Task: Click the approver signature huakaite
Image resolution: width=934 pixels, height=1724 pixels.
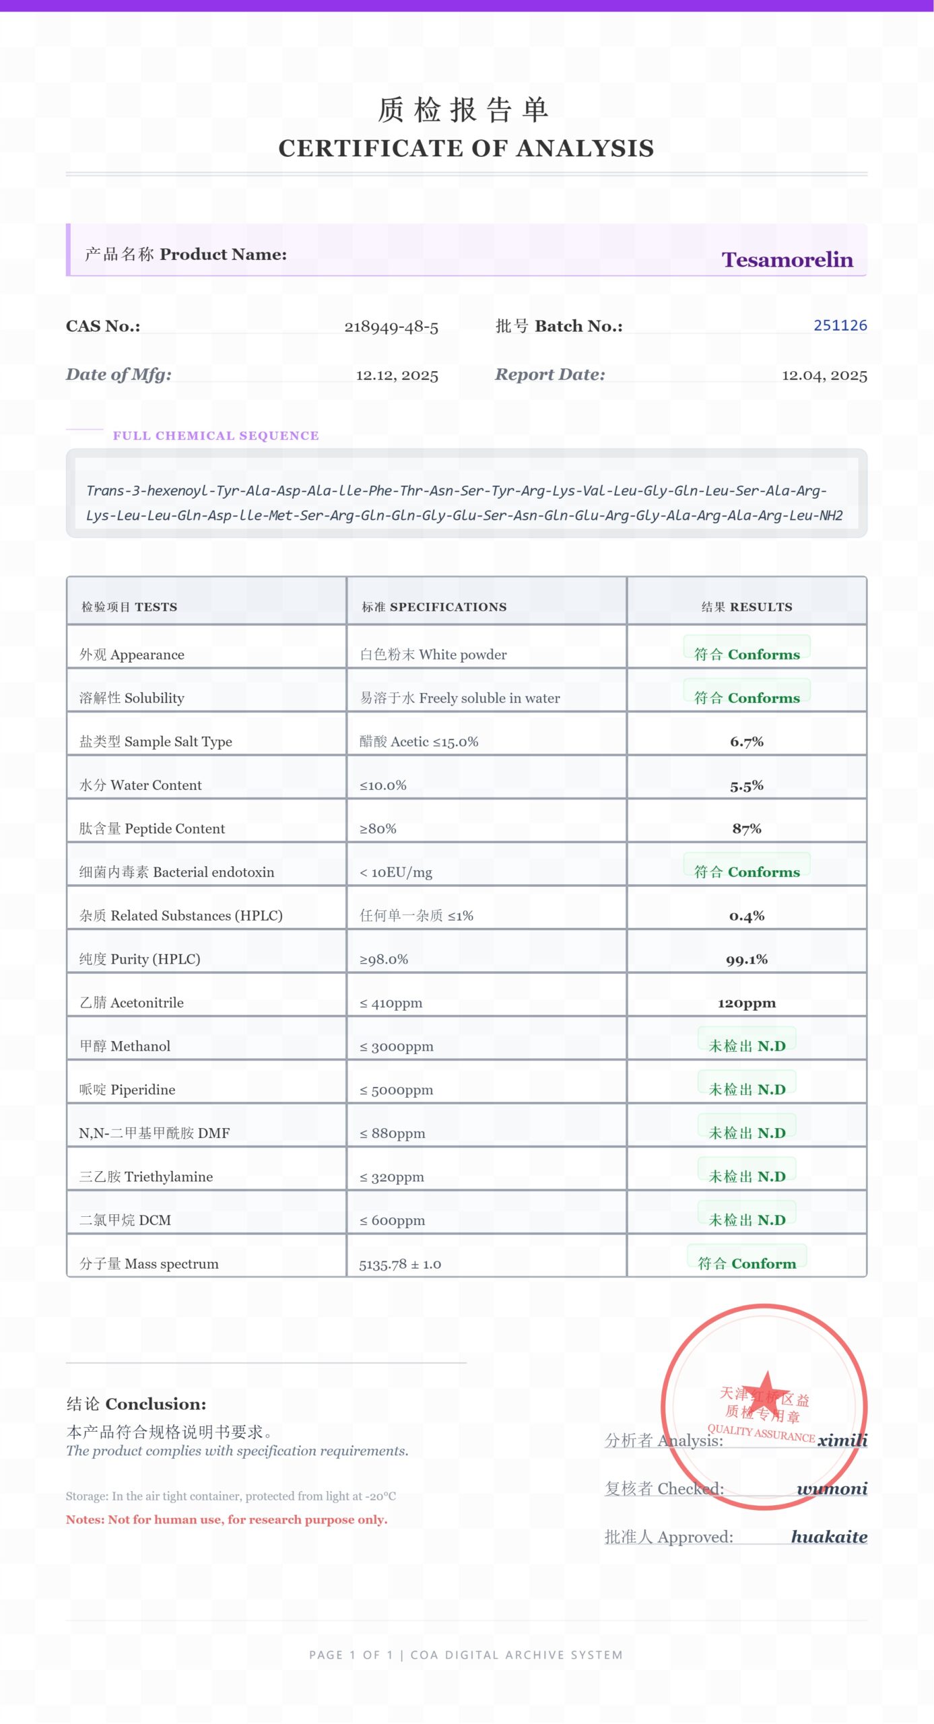Action: pyautogui.click(x=829, y=1537)
